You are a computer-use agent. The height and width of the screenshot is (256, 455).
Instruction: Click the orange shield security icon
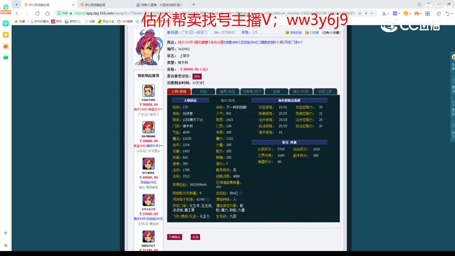click(x=406, y=14)
